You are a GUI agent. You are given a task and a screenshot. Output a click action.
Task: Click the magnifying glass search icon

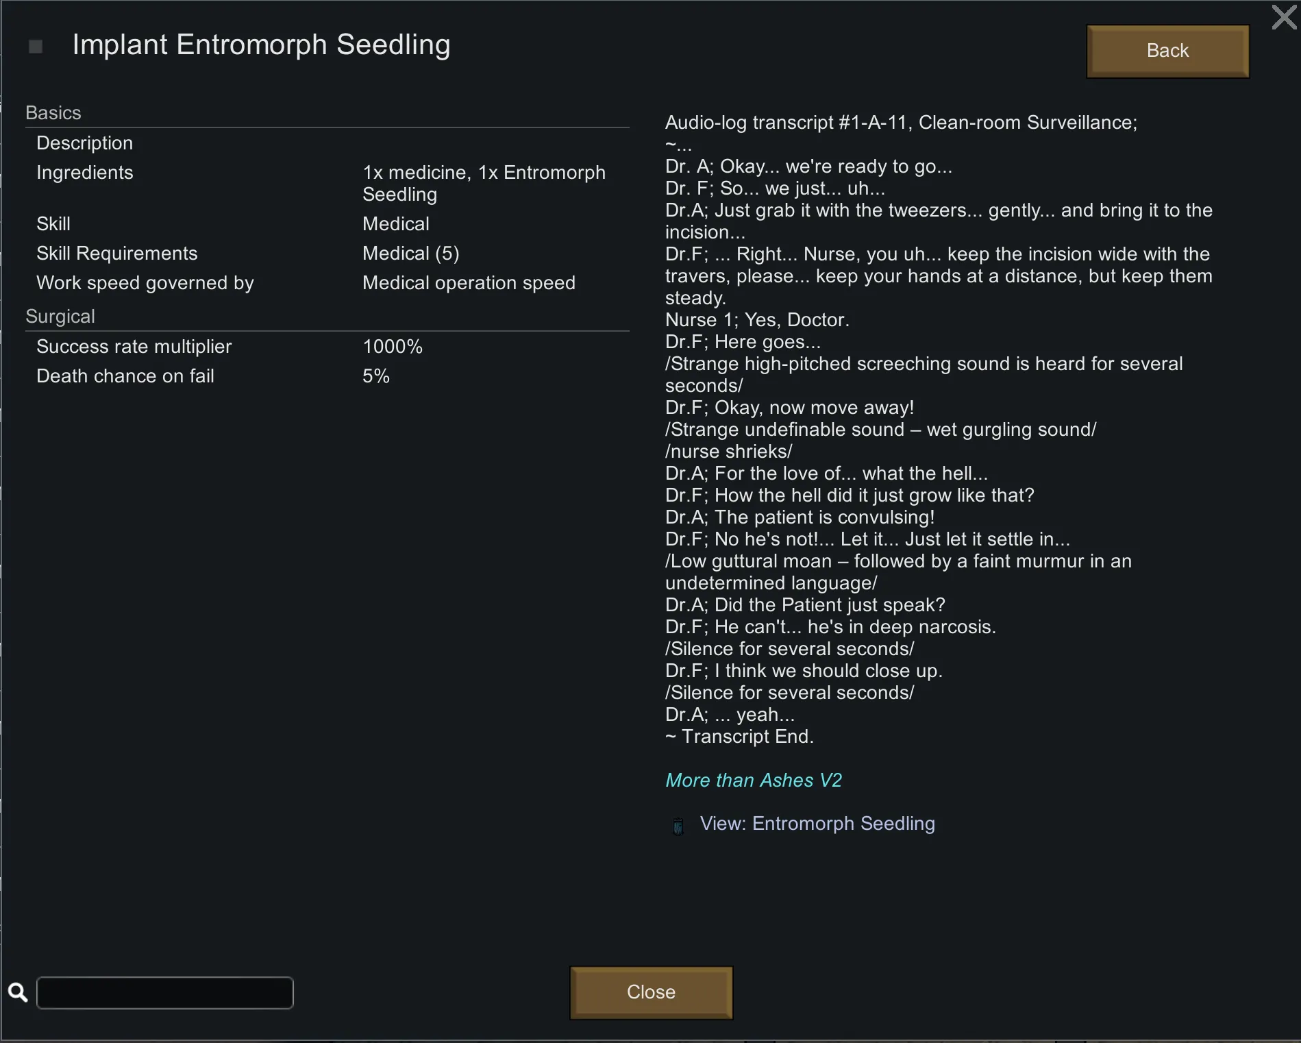click(x=18, y=992)
